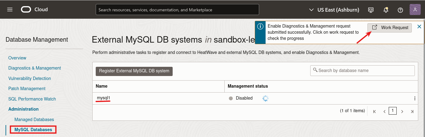425x137 pixels.
Task: Focus the top resources search bar
Action: [177, 10]
